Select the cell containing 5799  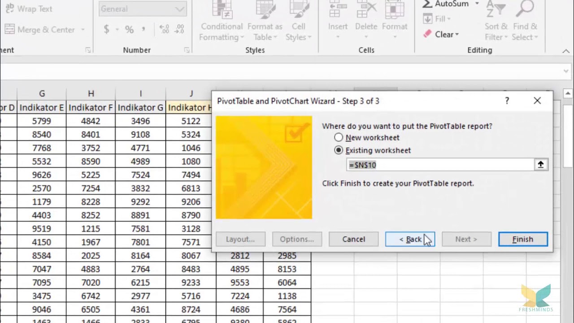(x=42, y=121)
